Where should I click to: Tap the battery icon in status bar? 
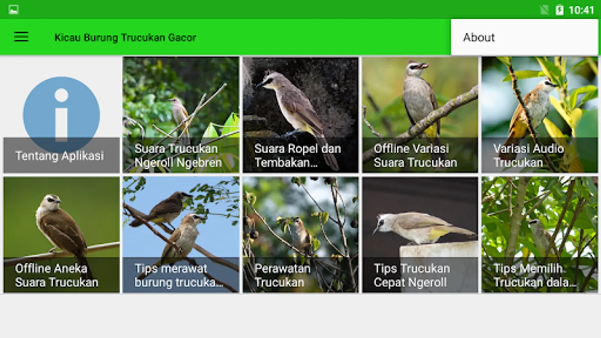click(x=559, y=10)
